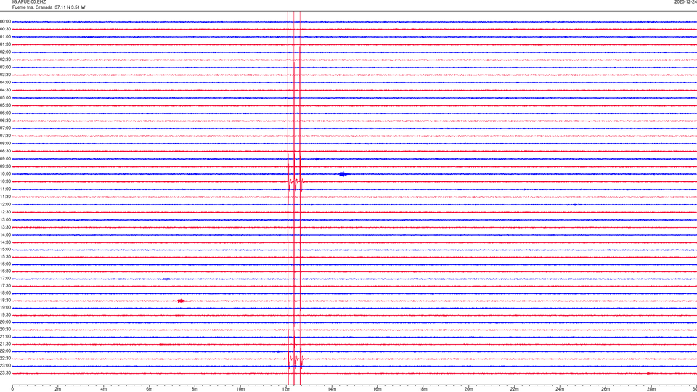The image size is (697, 392).
Task: Select the 07:30 row label
Action: pos(5,136)
